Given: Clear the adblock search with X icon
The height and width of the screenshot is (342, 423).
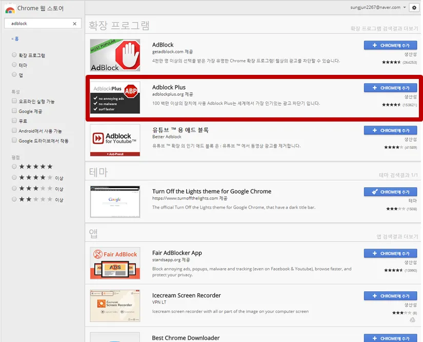Looking at the screenshot, I should (75, 24).
